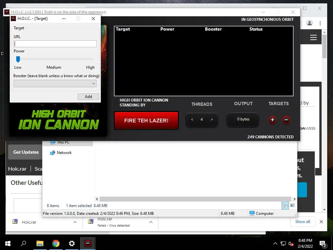The height and width of the screenshot is (250, 333).
Task: Click the FIRE TEH LAZER! button
Action: (x=146, y=120)
